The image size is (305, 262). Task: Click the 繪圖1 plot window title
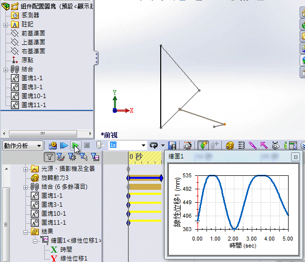tap(176, 156)
